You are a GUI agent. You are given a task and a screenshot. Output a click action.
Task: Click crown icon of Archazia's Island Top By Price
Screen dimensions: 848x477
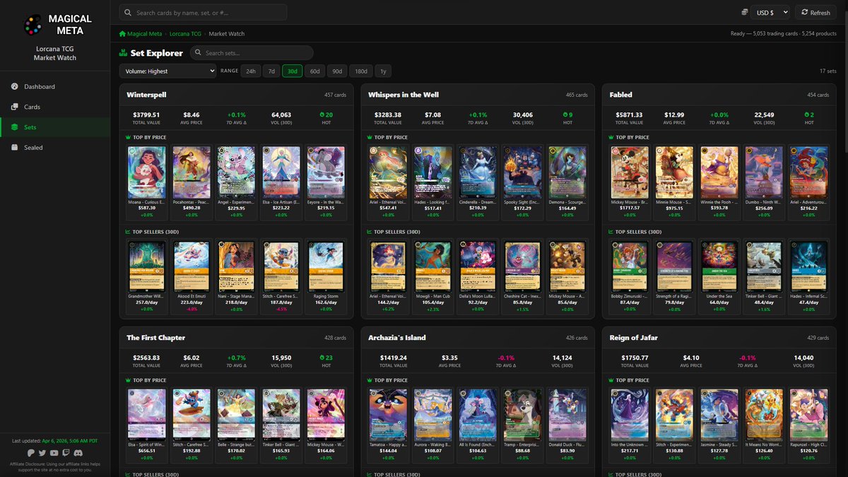370,380
